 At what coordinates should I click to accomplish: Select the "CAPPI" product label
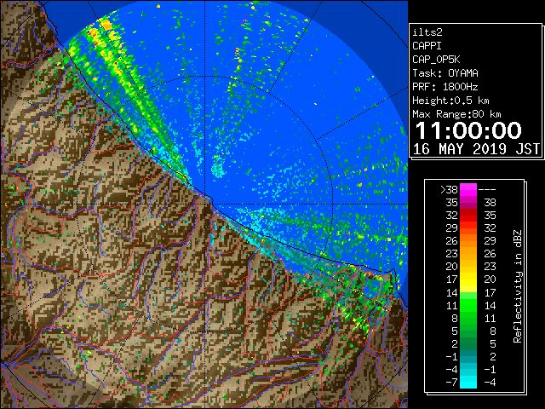[427, 46]
